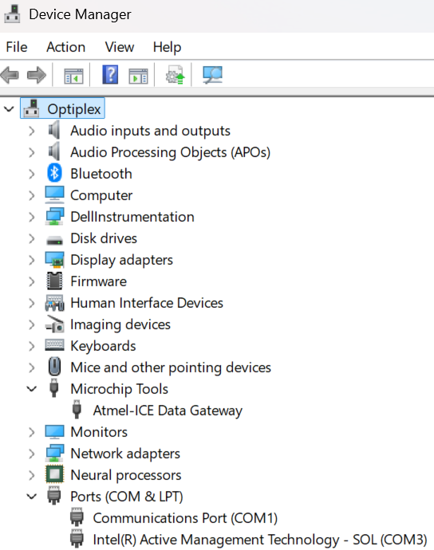Collapse the Microchip Tools category
The image size is (434, 550).
point(32,389)
